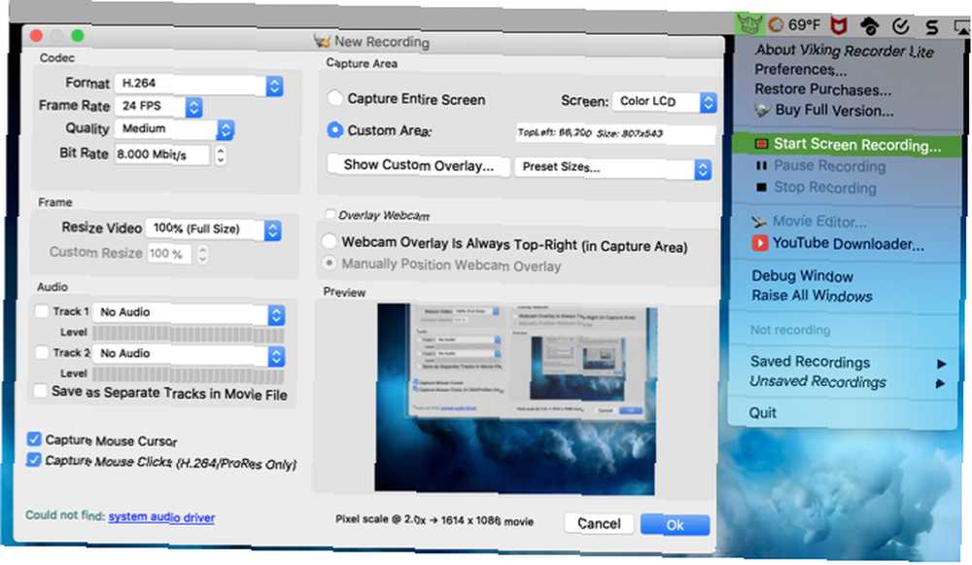The height and width of the screenshot is (565, 972).
Task: Click the Not recording status text
Action: click(x=790, y=330)
